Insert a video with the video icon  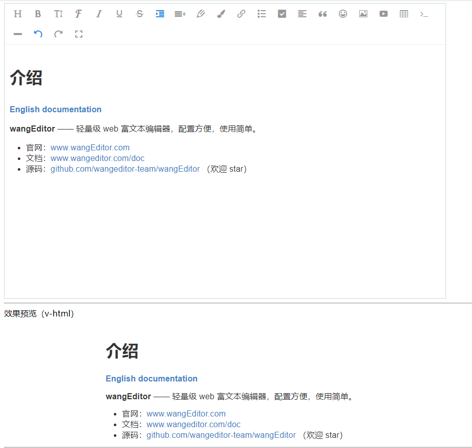coord(383,14)
